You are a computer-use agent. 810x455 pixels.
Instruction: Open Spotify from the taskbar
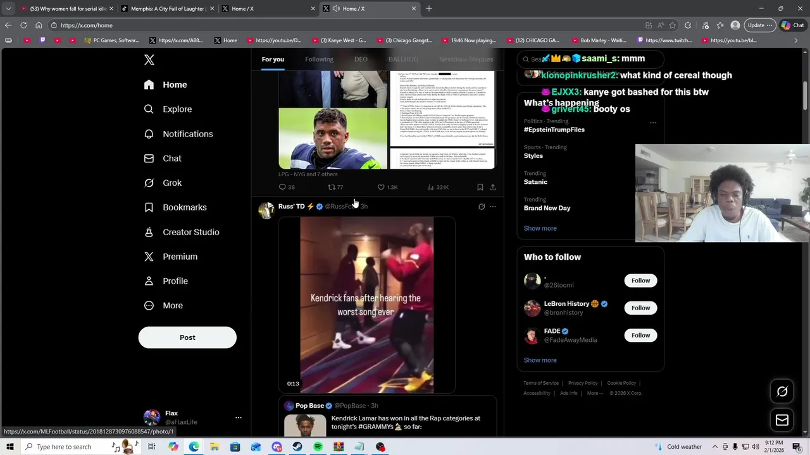pos(318,447)
